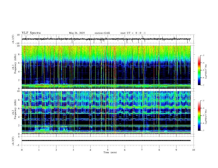Image resolution: width=218 pixels, height=168 pixels.
Task: Click the ch.1 spectrogram panel
Action: (x=106, y=67)
